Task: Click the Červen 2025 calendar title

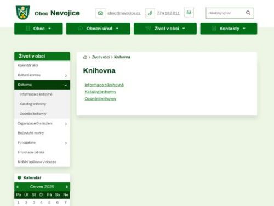Action: point(42,187)
